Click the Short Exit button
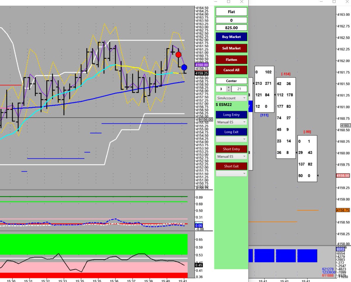The height and width of the screenshot is (282, 351). click(231, 166)
